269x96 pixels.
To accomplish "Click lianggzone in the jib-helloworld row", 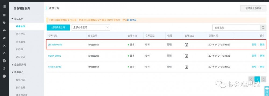I will [x=93, y=45].
